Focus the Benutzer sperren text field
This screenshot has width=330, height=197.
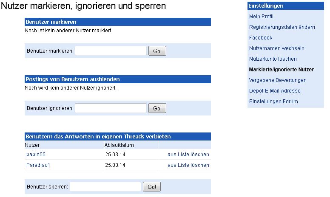pos(105,187)
